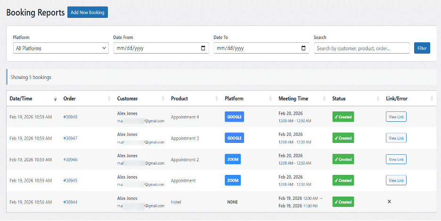Select the Appointment 4 product cell
441x221 pixels.
185,117
